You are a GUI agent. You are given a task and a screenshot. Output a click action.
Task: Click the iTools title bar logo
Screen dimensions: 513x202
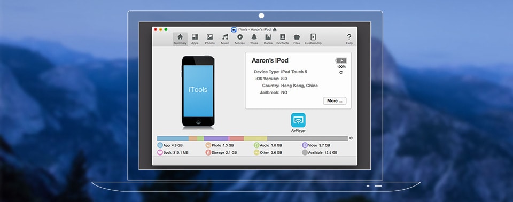tap(234, 29)
